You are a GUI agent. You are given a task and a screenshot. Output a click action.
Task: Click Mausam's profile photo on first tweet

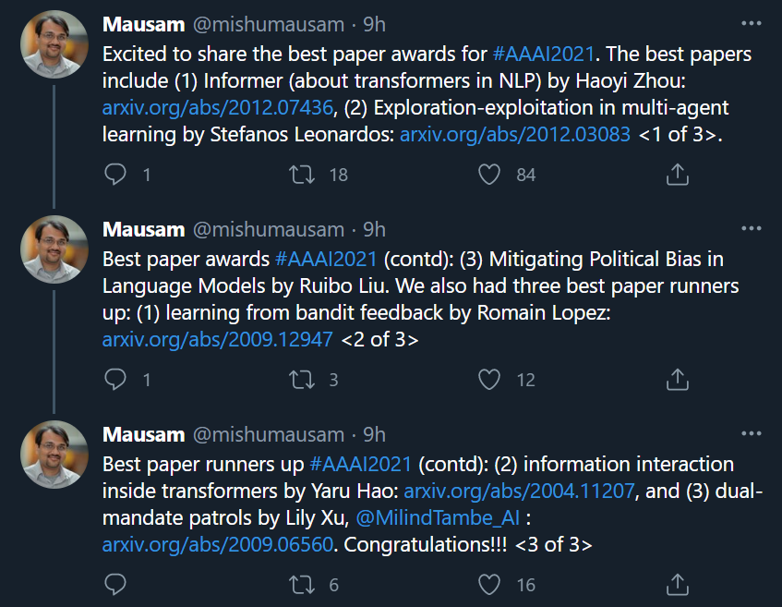(54, 44)
